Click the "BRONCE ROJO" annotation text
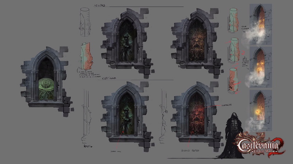Screen dimensions: 293x164 (190, 150)
